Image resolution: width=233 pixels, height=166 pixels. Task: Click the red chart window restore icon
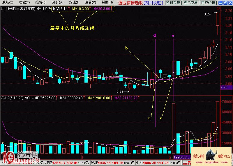point(218,8)
